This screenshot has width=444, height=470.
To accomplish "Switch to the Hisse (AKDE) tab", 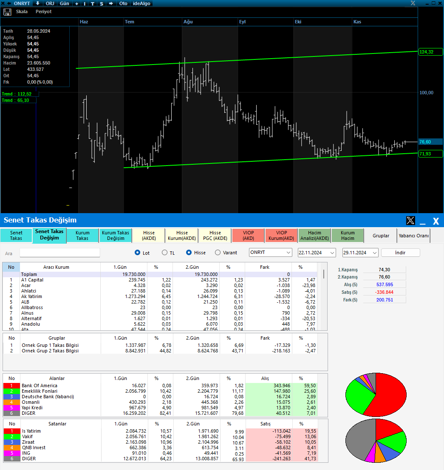I will click(x=149, y=235).
